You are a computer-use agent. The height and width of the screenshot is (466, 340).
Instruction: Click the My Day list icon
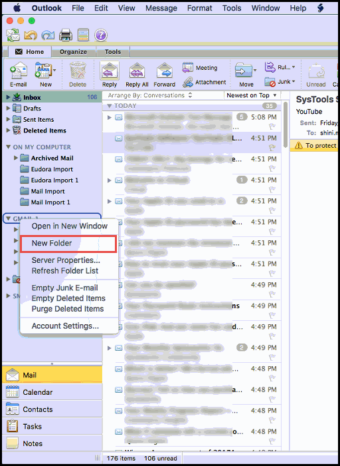tap(83, 35)
